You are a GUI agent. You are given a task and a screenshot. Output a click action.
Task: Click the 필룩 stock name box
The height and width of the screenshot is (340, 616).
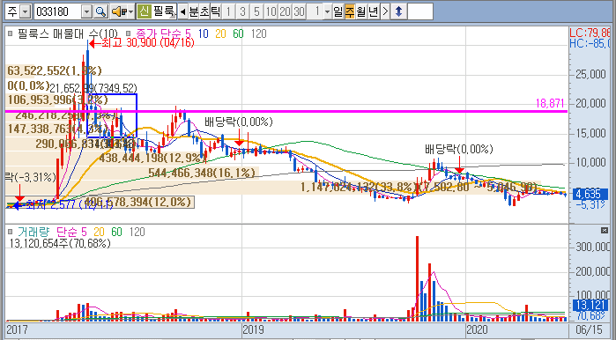(164, 11)
